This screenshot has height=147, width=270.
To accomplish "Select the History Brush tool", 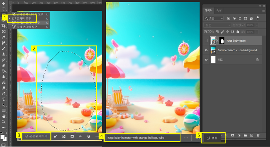I will click(4, 60).
